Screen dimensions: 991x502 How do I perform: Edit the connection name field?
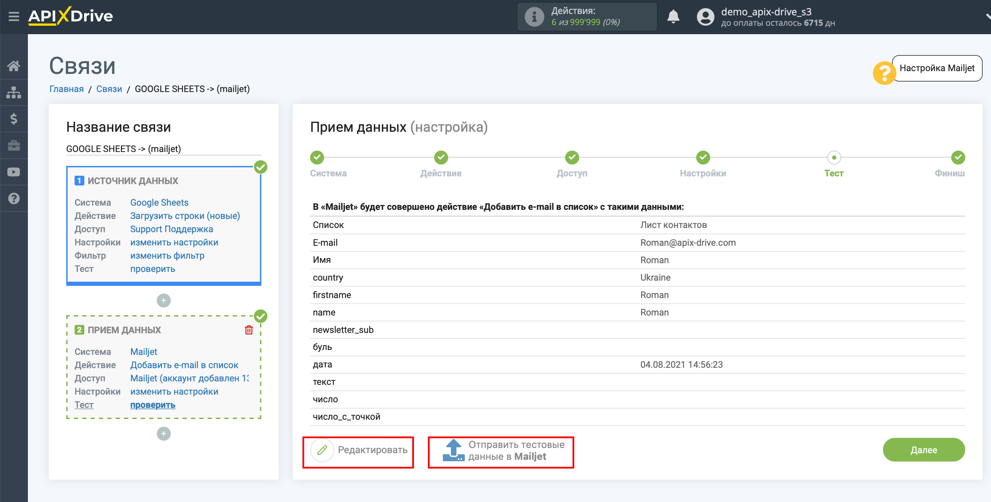click(163, 149)
